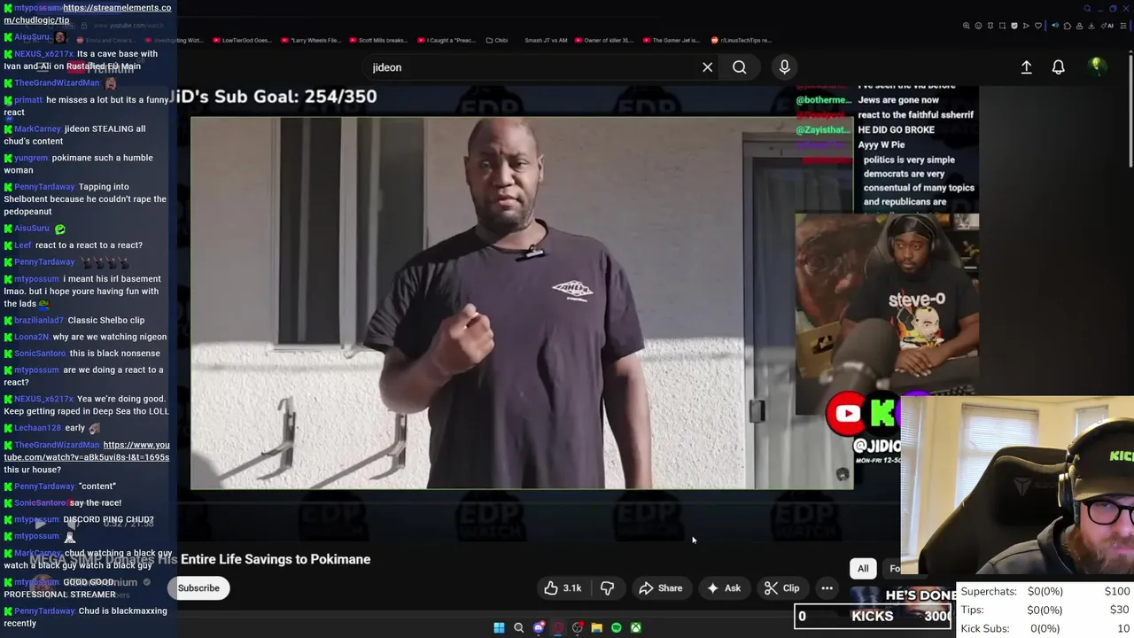Open Windows taskbar search
Image resolution: width=1134 pixels, height=638 pixels.
[x=518, y=627]
